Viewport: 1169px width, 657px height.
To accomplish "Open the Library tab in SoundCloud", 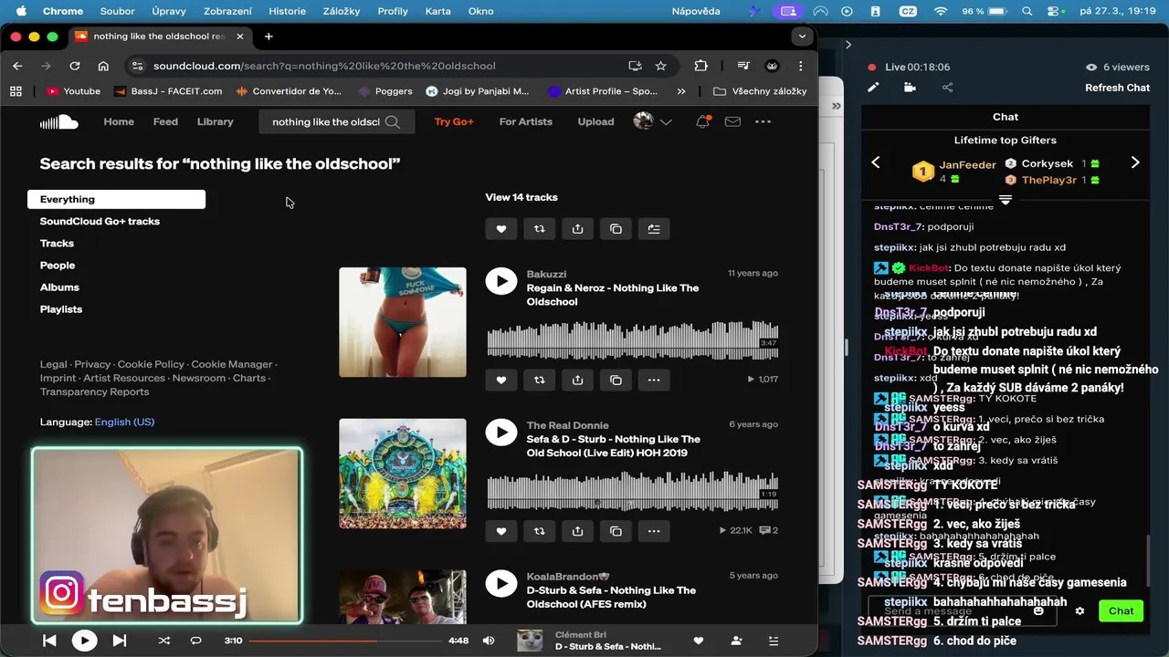I will tap(216, 121).
